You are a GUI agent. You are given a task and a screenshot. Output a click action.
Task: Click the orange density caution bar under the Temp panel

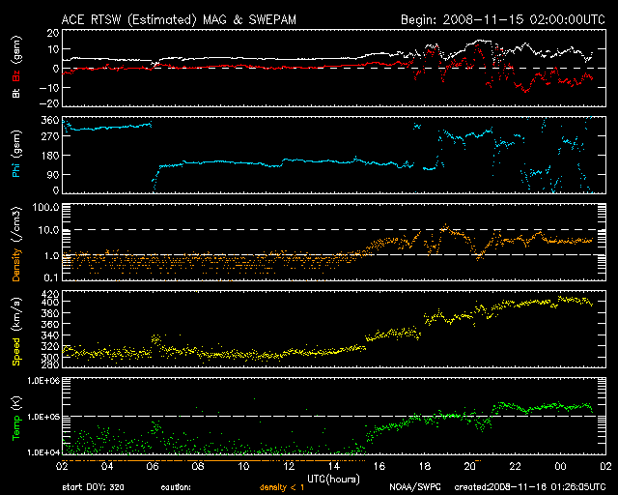pyautogui.click(x=213, y=460)
